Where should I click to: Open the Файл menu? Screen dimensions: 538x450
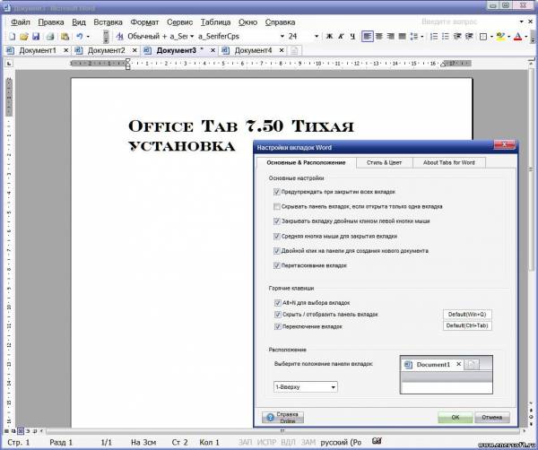tap(21, 22)
